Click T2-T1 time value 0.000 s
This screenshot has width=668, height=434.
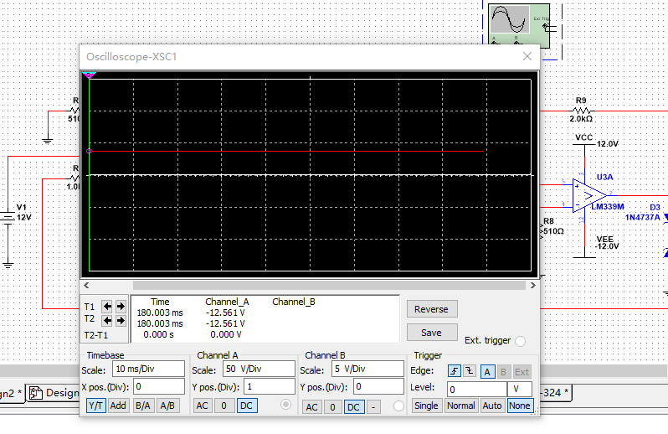(158, 334)
